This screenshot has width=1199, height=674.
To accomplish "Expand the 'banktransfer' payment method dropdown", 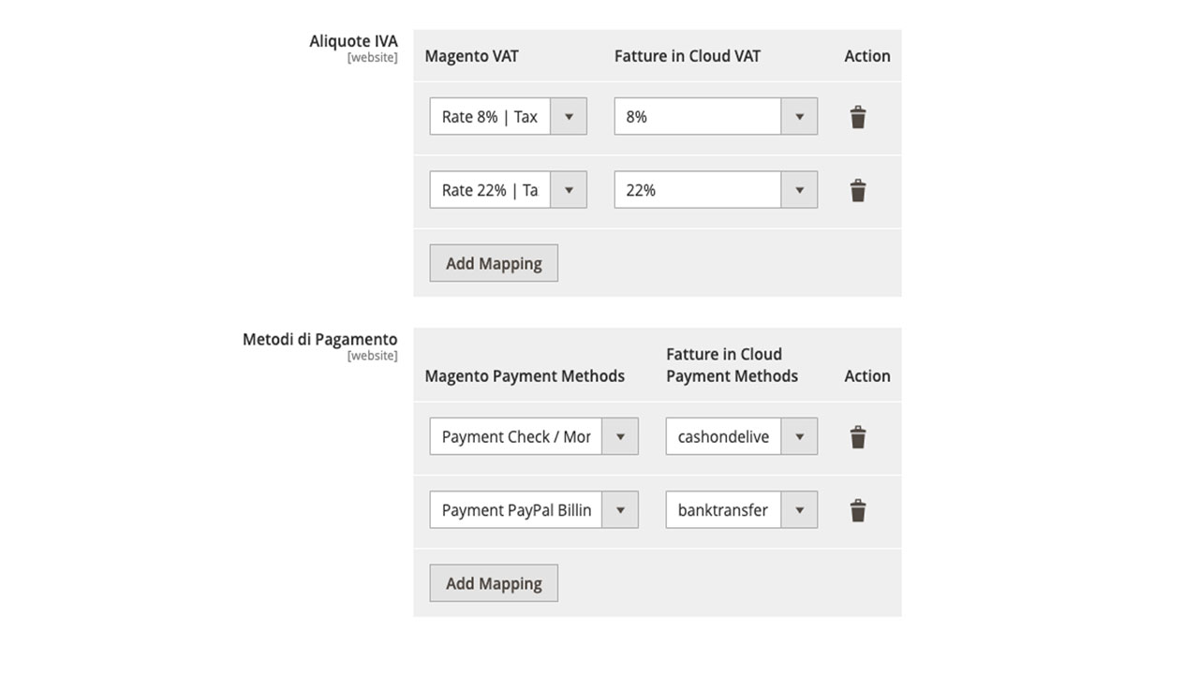I will (741, 510).
